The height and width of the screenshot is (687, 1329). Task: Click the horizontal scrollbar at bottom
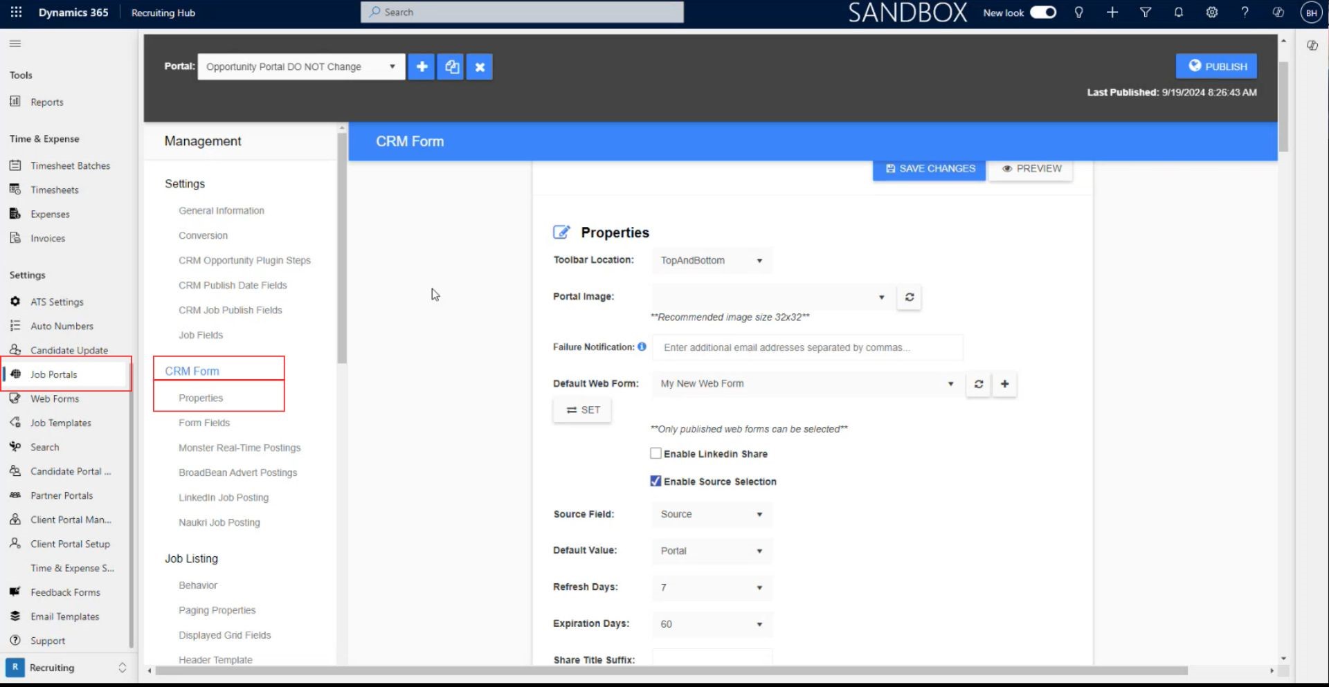click(x=671, y=671)
